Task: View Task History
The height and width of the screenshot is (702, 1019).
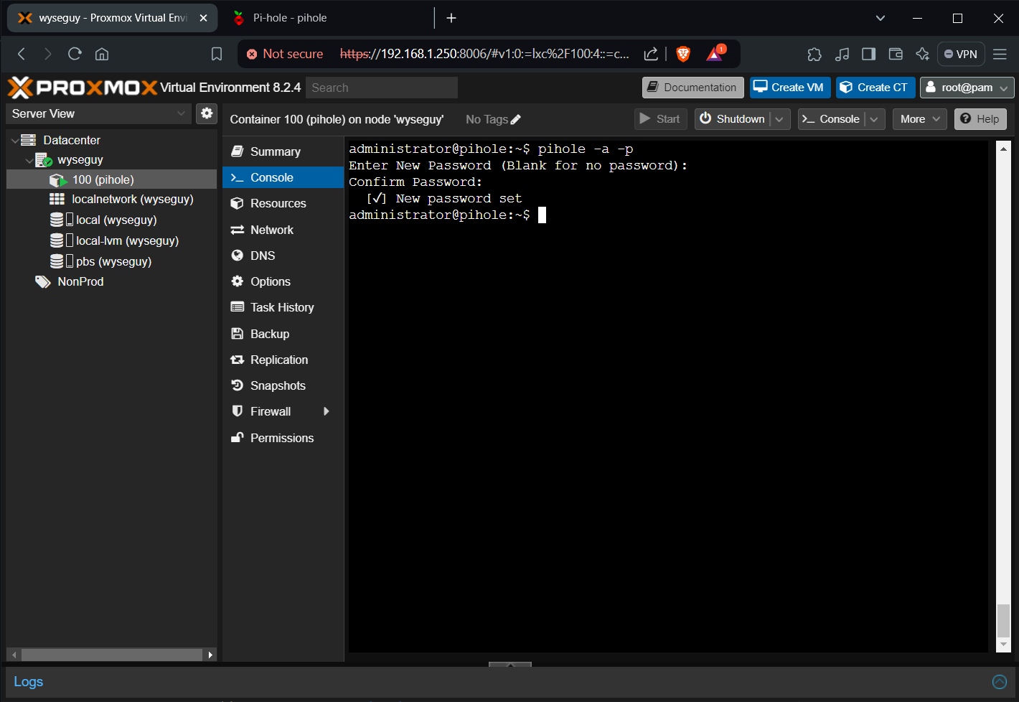Action: tap(283, 307)
